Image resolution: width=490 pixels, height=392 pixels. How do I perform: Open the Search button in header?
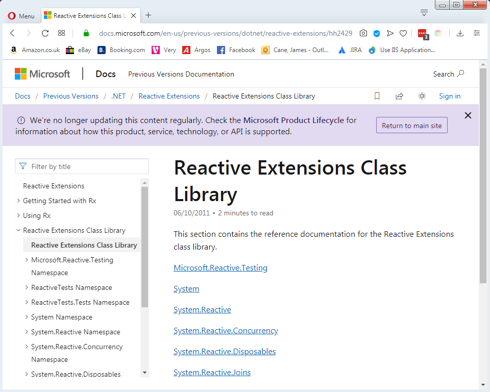pos(449,74)
